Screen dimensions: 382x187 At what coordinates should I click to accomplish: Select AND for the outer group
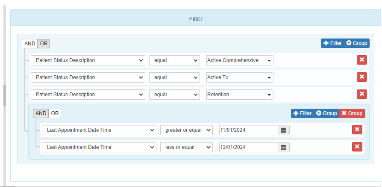pyautogui.click(x=30, y=44)
